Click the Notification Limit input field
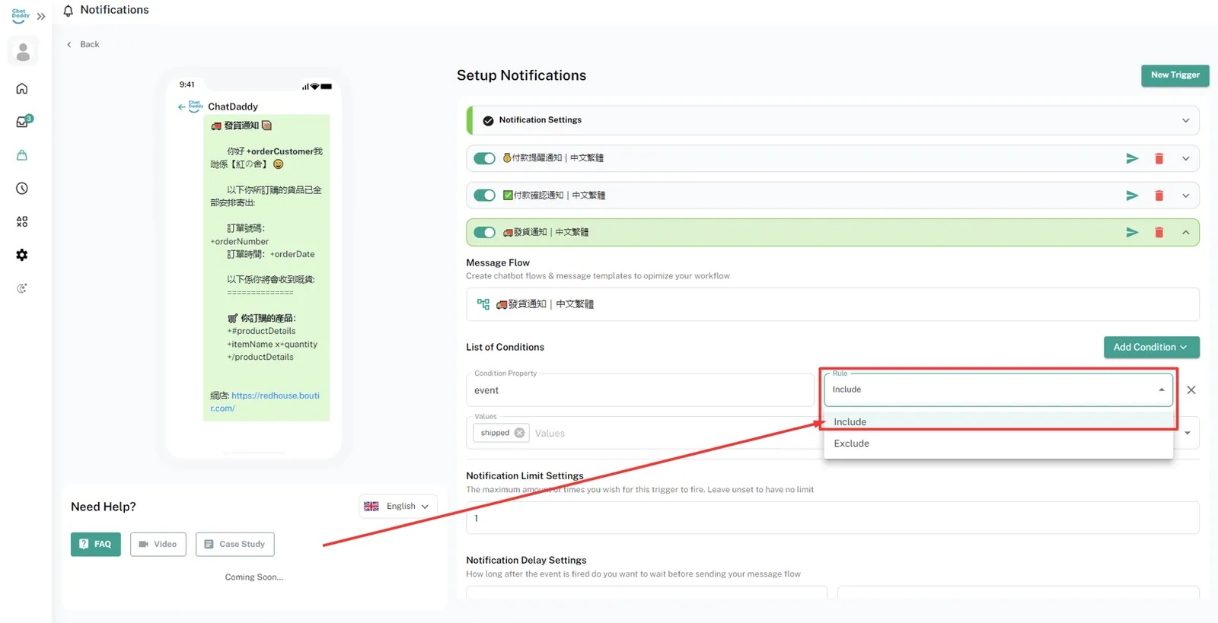 832,518
